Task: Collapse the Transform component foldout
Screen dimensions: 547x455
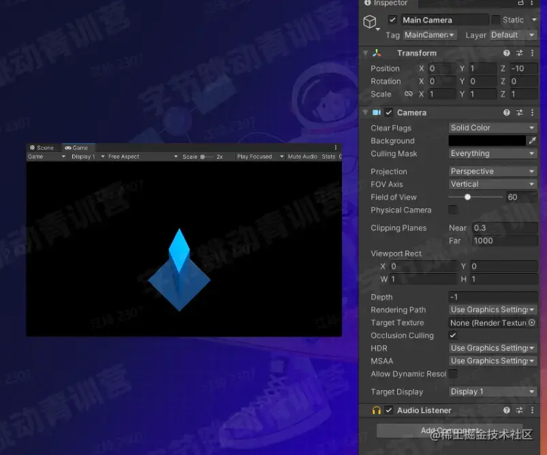Action: [x=365, y=53]
